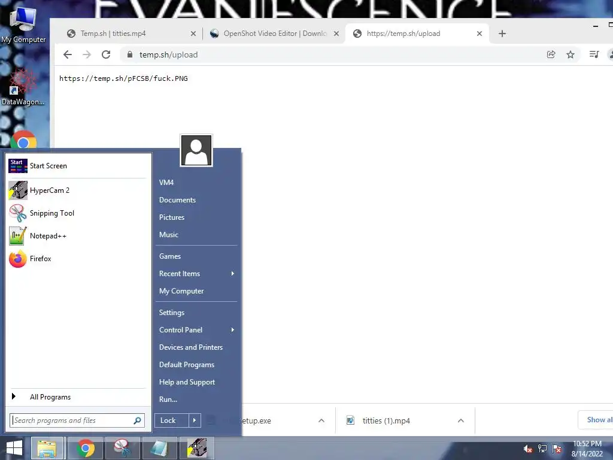Open HyperCam taskbar icon
This screenshot has width=613, height=460.
[x=196, y=448]
